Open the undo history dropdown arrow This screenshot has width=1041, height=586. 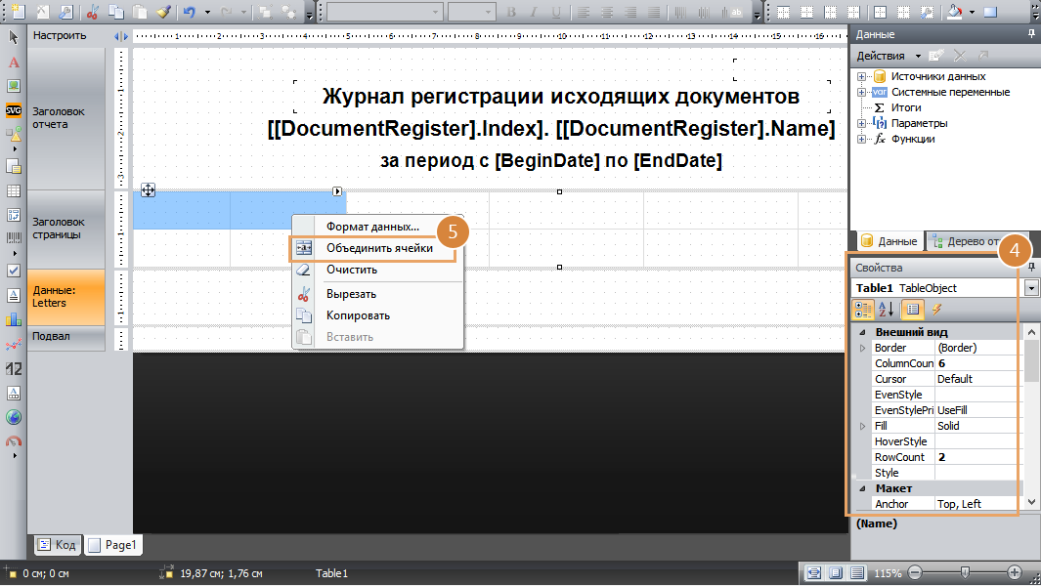click(x=207, y=13)
